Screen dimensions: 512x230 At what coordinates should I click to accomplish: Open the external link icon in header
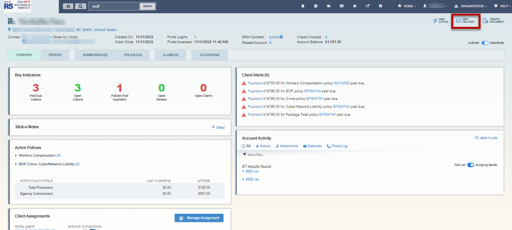367,6
